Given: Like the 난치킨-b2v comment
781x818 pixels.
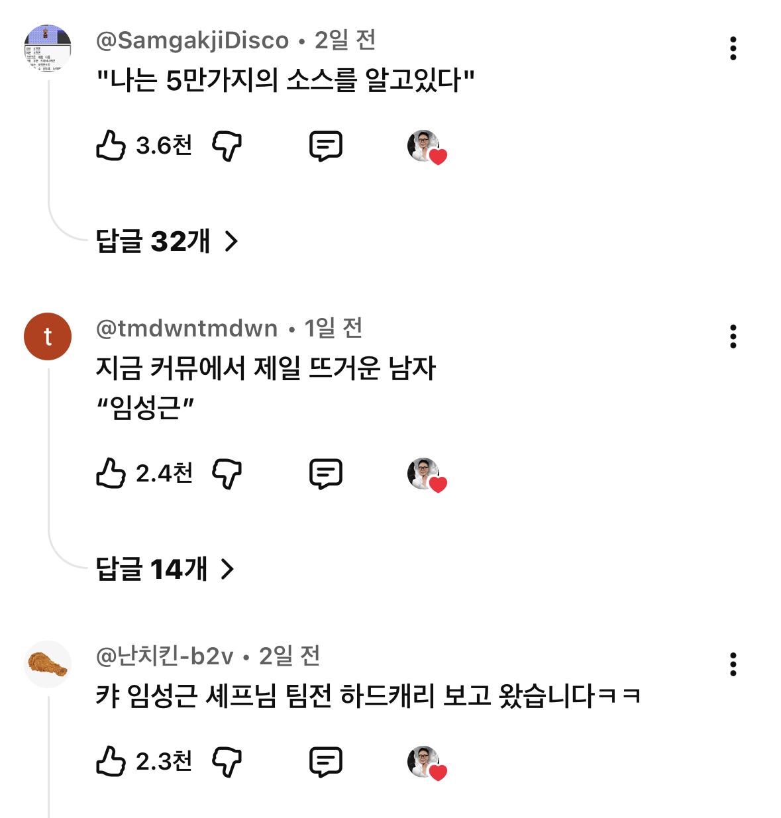Looking at the screenshot, I should tap(111, 762).
